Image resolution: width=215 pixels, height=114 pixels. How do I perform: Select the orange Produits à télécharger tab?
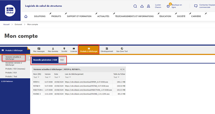(x=89, y=50)
